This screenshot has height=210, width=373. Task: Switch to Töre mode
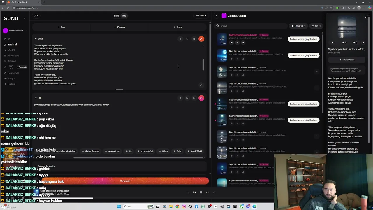tap(124, 16)
